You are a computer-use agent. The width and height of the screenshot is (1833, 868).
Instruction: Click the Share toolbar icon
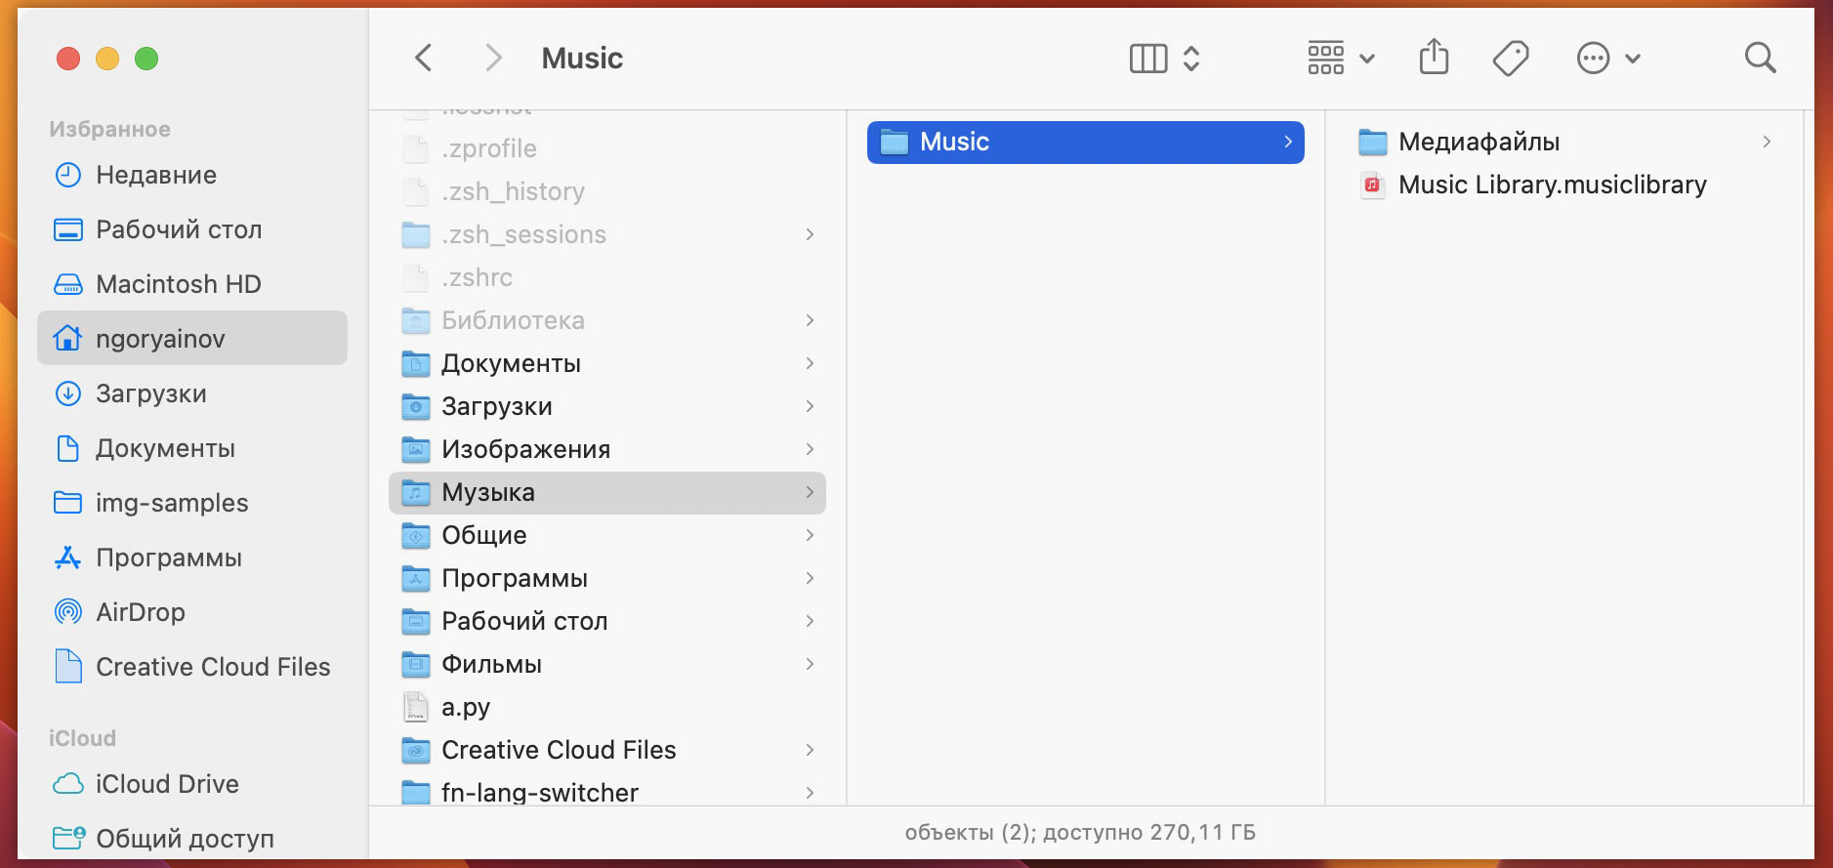pyautogui.click(x=1434, y=58)
